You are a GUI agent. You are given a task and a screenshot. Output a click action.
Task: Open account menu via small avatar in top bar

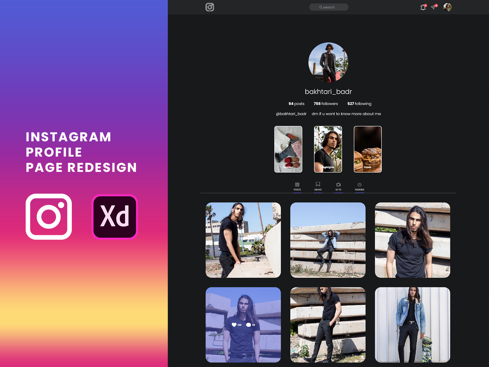[x=447, y=7]
